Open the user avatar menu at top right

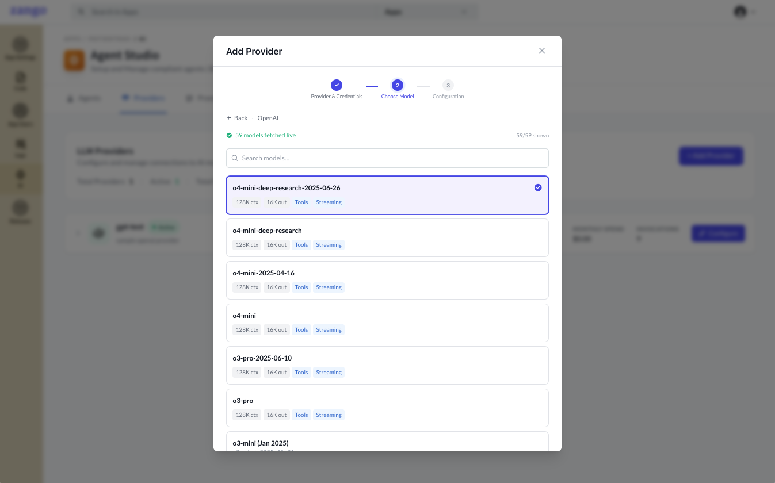pos(744,11)
